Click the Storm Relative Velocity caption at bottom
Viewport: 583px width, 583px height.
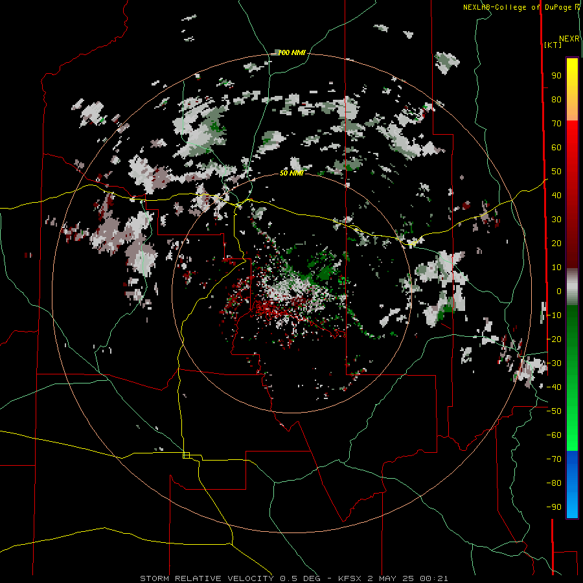click(293, 578)
